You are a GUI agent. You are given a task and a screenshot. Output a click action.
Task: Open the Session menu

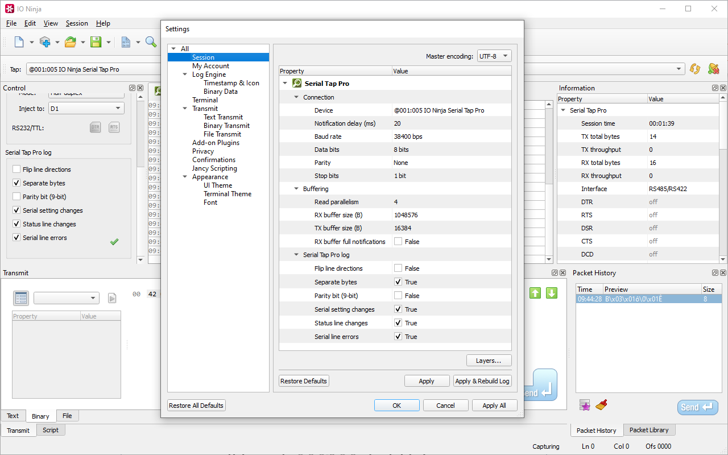pos(77,23)
